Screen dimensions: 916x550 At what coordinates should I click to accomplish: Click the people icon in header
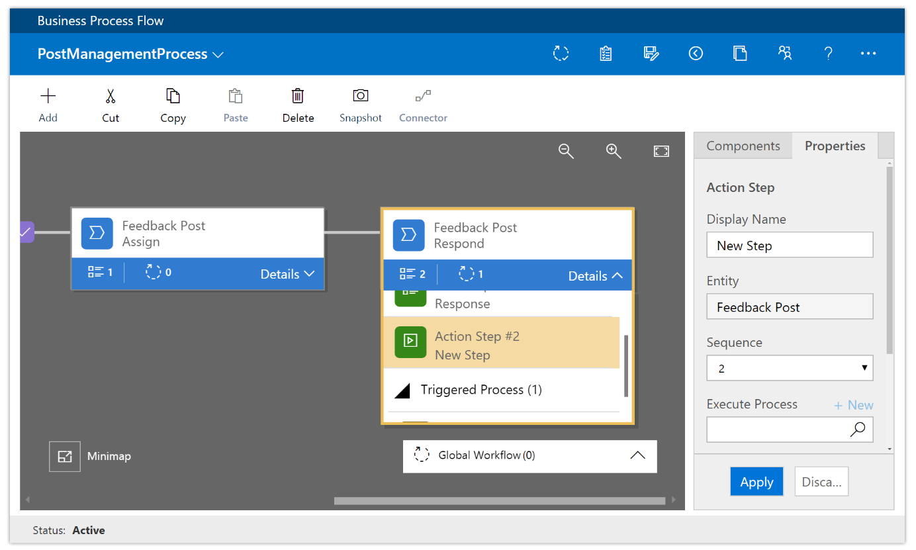[785, 54]
